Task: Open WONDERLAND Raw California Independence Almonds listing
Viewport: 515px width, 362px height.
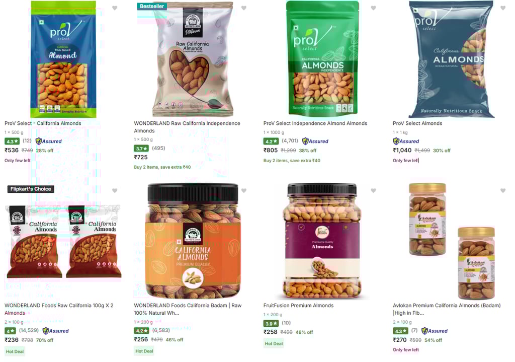Action: (187, 127)
